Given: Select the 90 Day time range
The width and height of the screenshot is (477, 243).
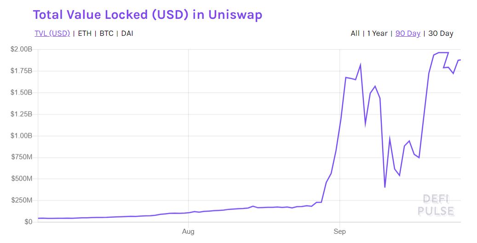Looking at the screenshot, I should 408,34.
